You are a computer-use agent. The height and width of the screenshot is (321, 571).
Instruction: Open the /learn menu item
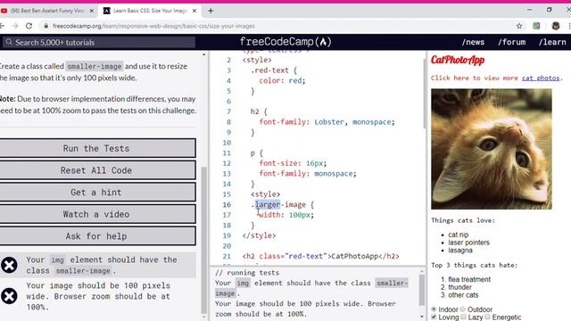tap(552, 42)
